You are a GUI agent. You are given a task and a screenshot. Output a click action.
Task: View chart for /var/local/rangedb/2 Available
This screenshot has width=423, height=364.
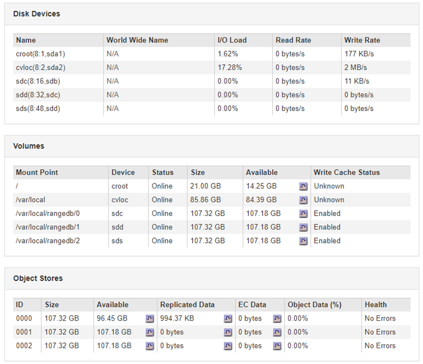[x=303, y=241]
